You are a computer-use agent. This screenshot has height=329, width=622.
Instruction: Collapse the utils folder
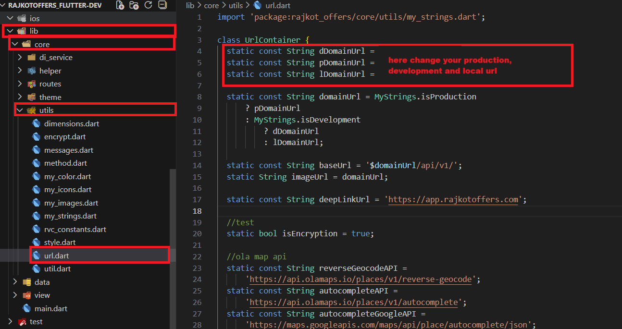[x=20, y=110]
